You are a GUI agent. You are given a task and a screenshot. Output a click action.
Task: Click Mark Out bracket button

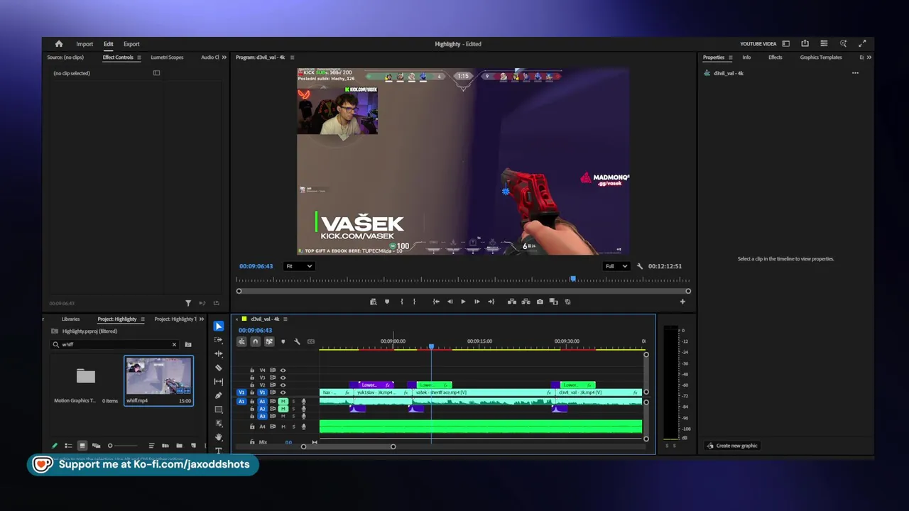(415, 302)
